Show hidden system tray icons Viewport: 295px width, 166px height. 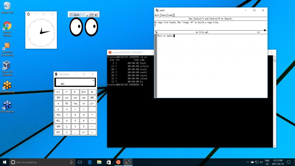click(x=247, y=162)
